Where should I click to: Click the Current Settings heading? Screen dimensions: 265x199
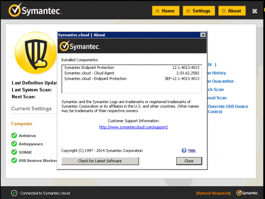[x=31, y=108]
